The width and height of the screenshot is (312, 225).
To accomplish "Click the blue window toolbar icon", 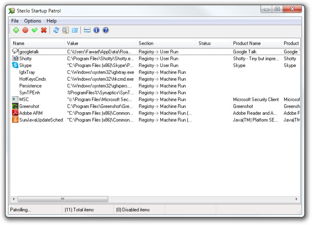I will tap(75, 30).
